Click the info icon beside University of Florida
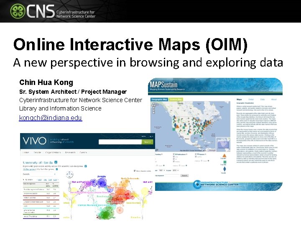Image resolution: width=301 pixels, height=226 pixels. (x=56, y=162)
